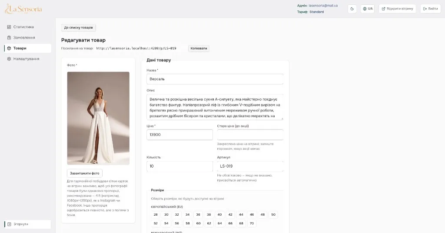This screenshot has width=445, height=233.
Task: Choose EU size 66
Action: tap(230, 223)
